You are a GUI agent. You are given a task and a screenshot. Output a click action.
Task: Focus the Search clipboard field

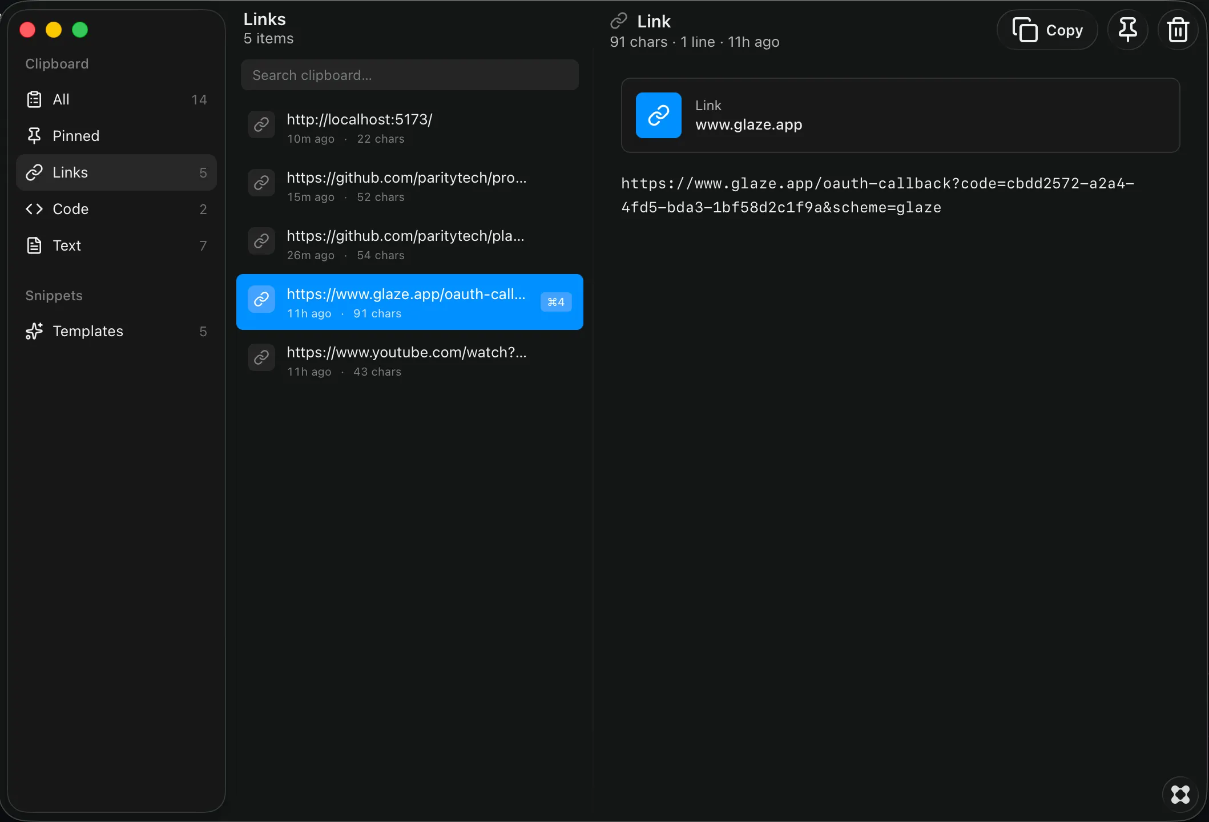click(x=410, y=75)
